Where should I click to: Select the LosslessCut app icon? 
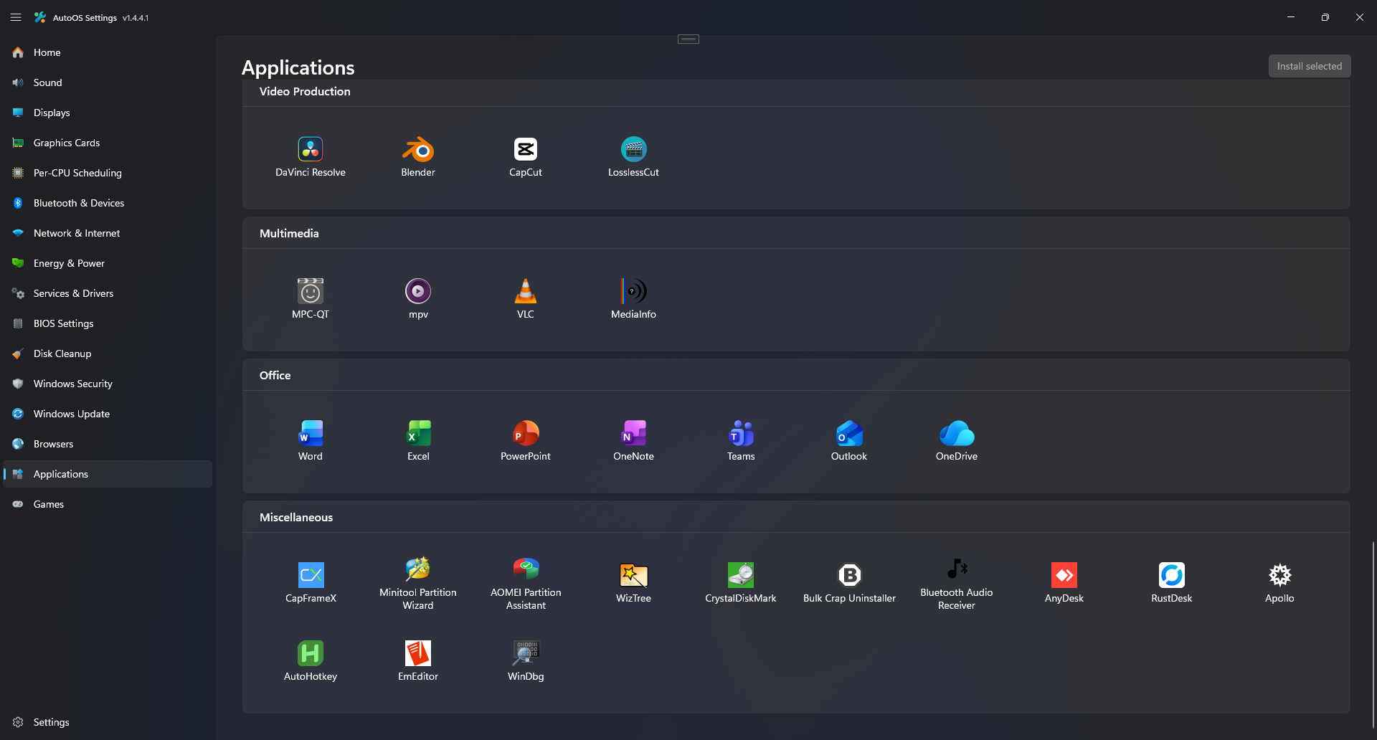pos(633,149)
